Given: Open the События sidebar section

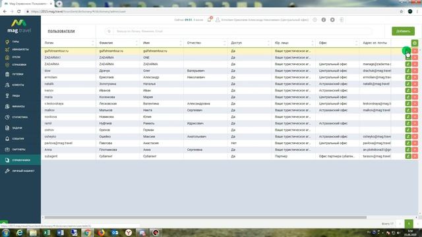Looking at the screenshot, I should 18,139.
